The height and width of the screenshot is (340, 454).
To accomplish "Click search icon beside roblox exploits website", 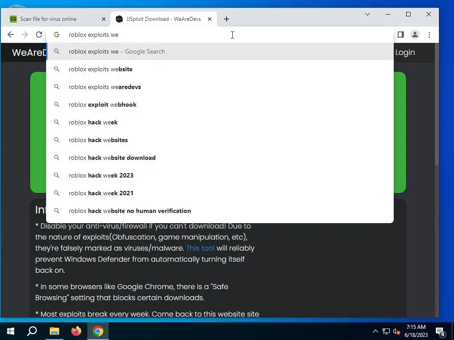I will 57,69.
